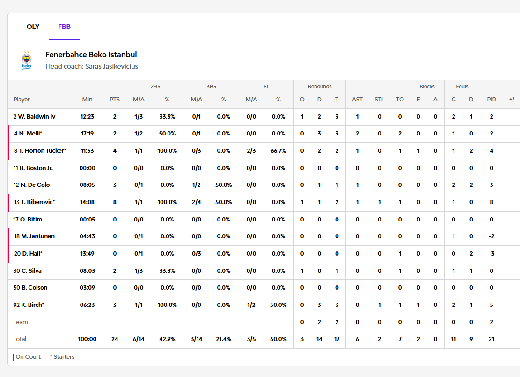The height and width of the screenshot is (377, 520).
Task: Click the 3FG group header
Action: click(x=211, y=86)
